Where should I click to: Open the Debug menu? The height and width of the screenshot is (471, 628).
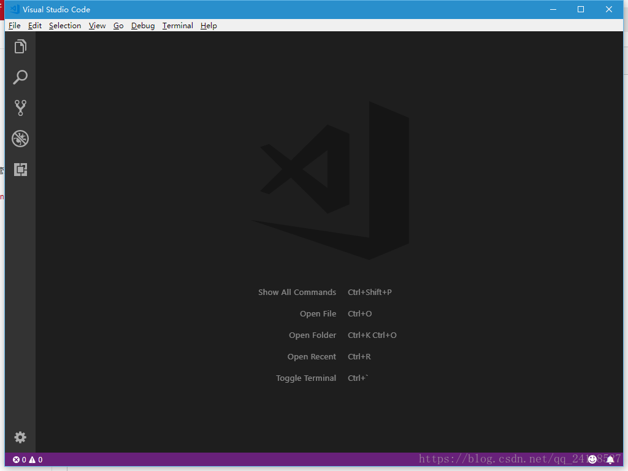click(143, 26)
